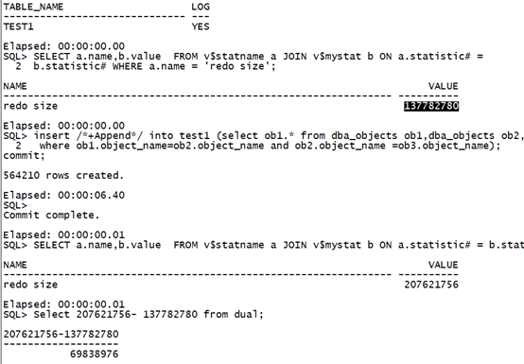Click 'Elapsed: 00:00:06.40' timing line
Image resolution: width=524 pixels, height=364 pixels.
(x=63, y=196)
